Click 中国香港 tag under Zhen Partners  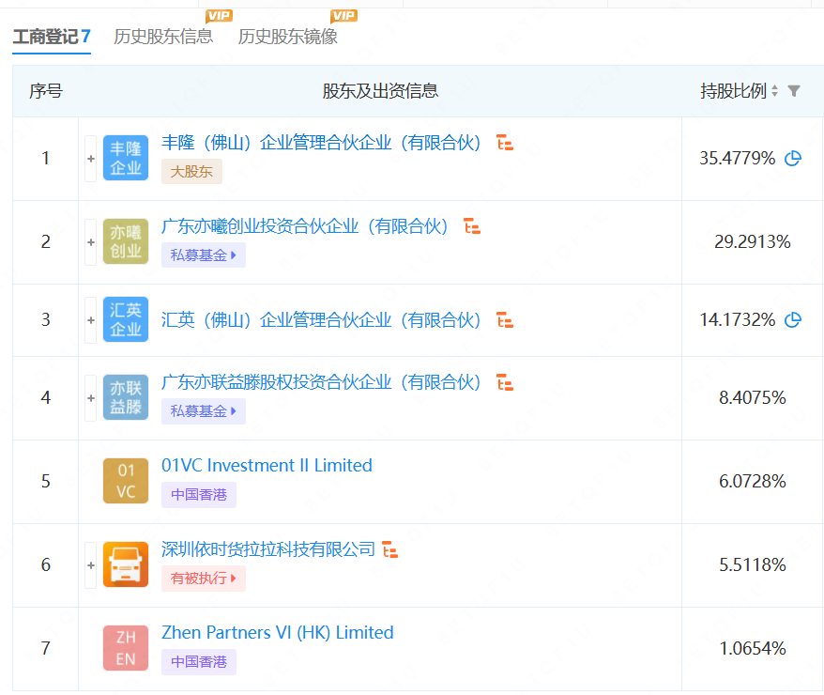pos(199,662)
